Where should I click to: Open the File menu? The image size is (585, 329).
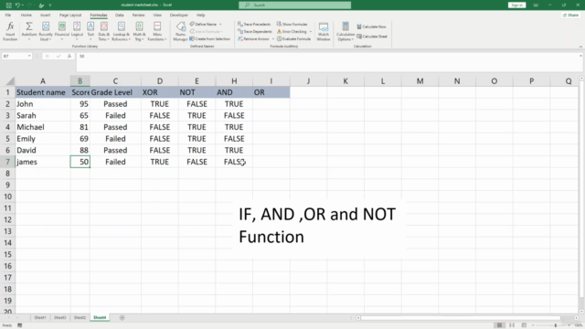coord(8,16)
